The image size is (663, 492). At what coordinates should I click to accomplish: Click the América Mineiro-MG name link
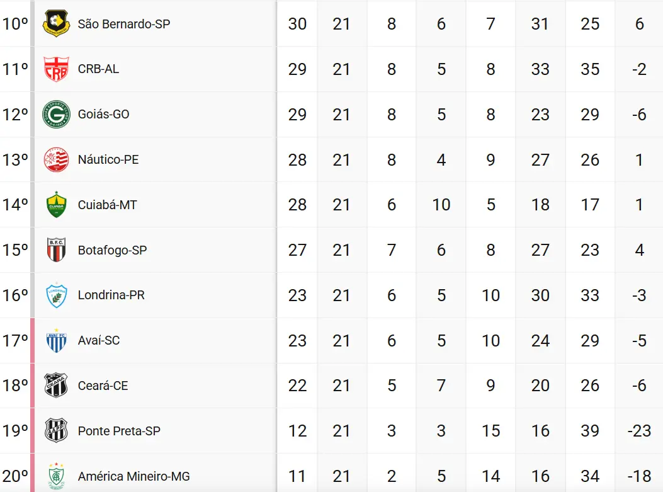coord(134,476)
